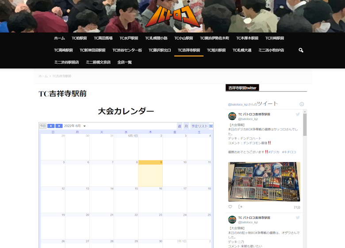Screen dimensions: 345x248
Task: Select highlighted June 9 calendar cell
Action: click(x=150, y=174)
